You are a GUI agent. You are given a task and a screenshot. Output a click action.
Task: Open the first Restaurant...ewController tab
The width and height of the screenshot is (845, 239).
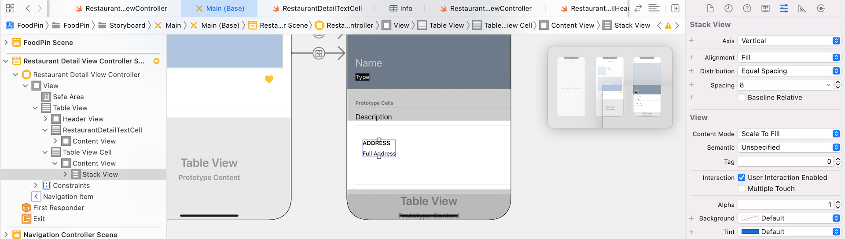click(121, 8)
